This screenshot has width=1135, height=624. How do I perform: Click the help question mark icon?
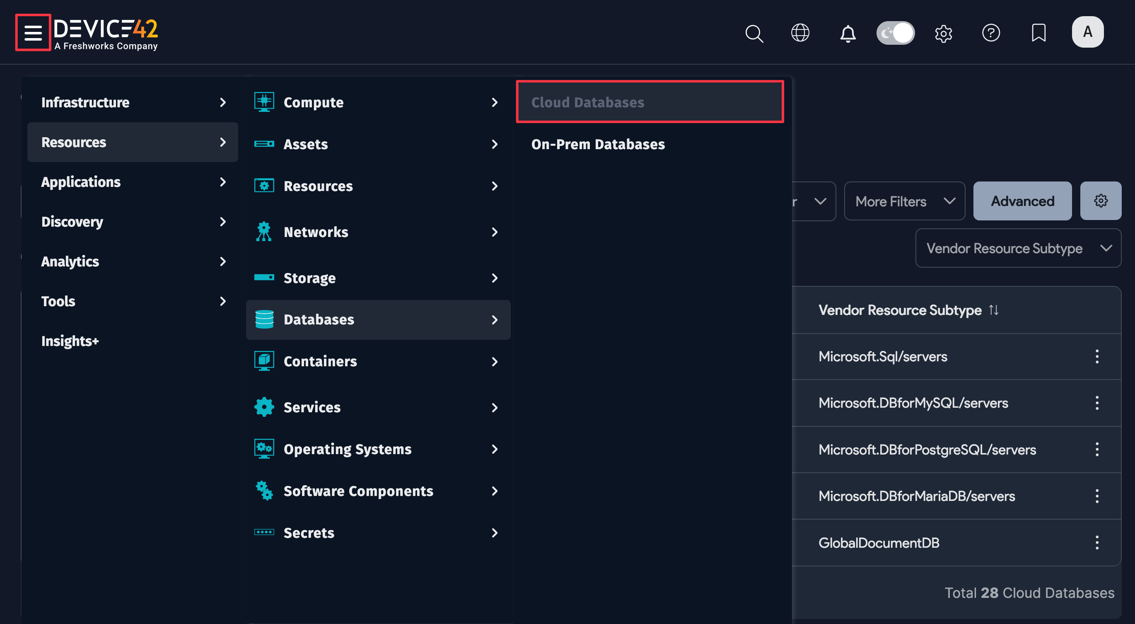pyautogui.click(x=991, y=33)
